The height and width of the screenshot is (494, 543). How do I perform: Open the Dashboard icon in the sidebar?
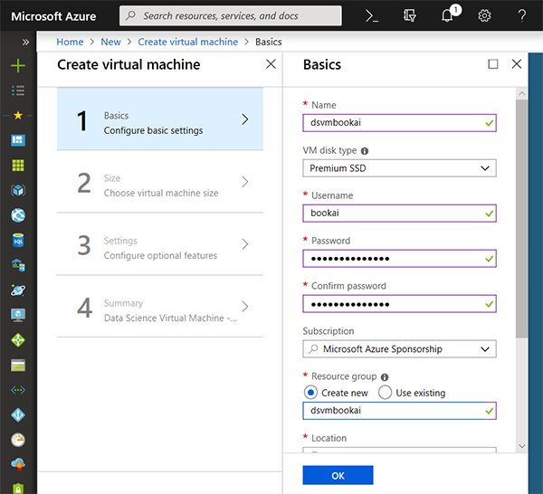[x=18, y=140]
